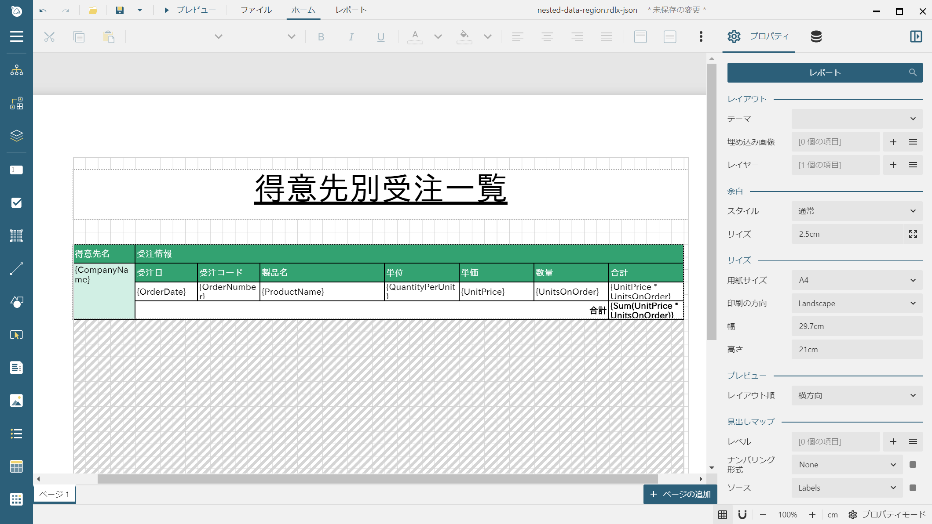Toggle underline formatting
This screenshot has width=932, height=524.
[381, 37]
